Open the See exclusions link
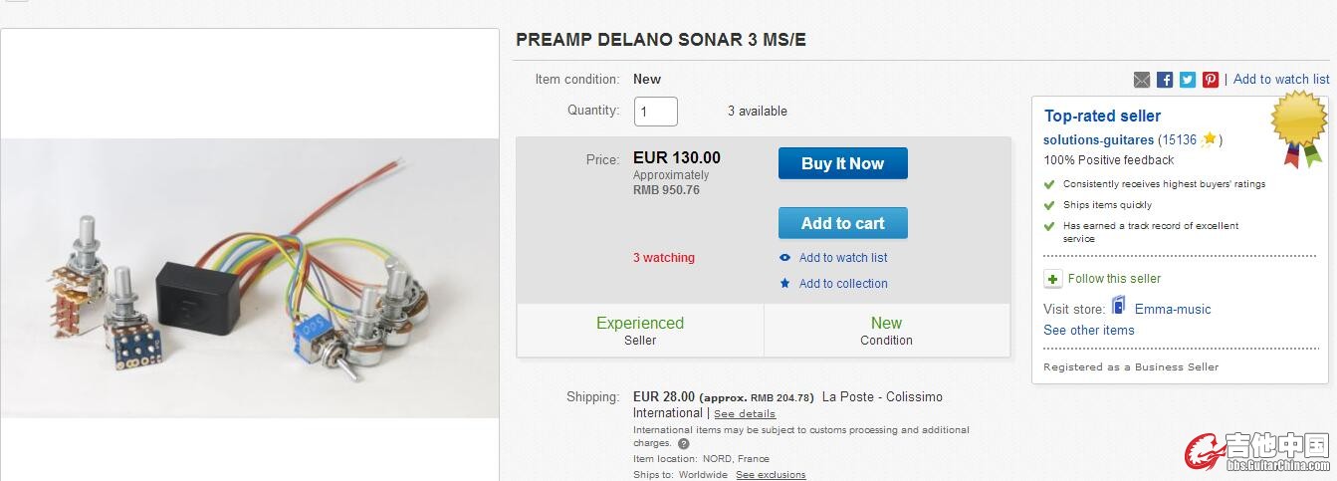This screenshot has width=1337, height=481. click(771, 475)
